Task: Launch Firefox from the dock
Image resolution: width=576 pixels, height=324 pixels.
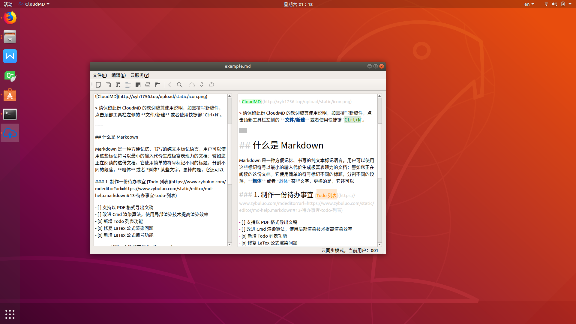Action: (10, 18)
